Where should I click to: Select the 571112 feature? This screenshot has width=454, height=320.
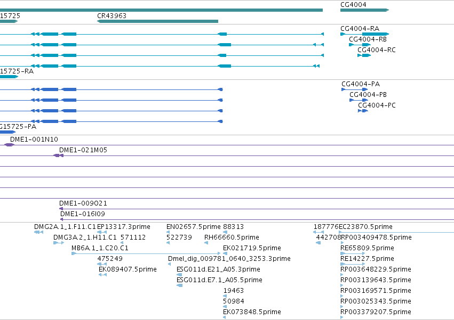(x=122, y=243)
